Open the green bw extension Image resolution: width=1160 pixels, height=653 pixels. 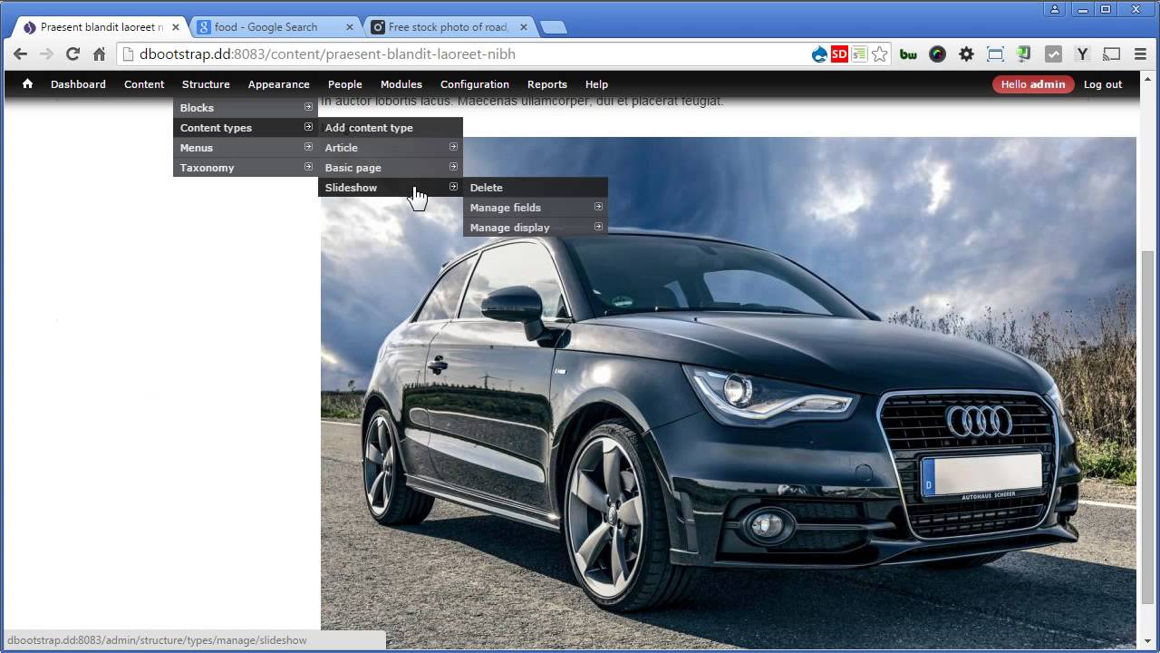coord(908,54)
